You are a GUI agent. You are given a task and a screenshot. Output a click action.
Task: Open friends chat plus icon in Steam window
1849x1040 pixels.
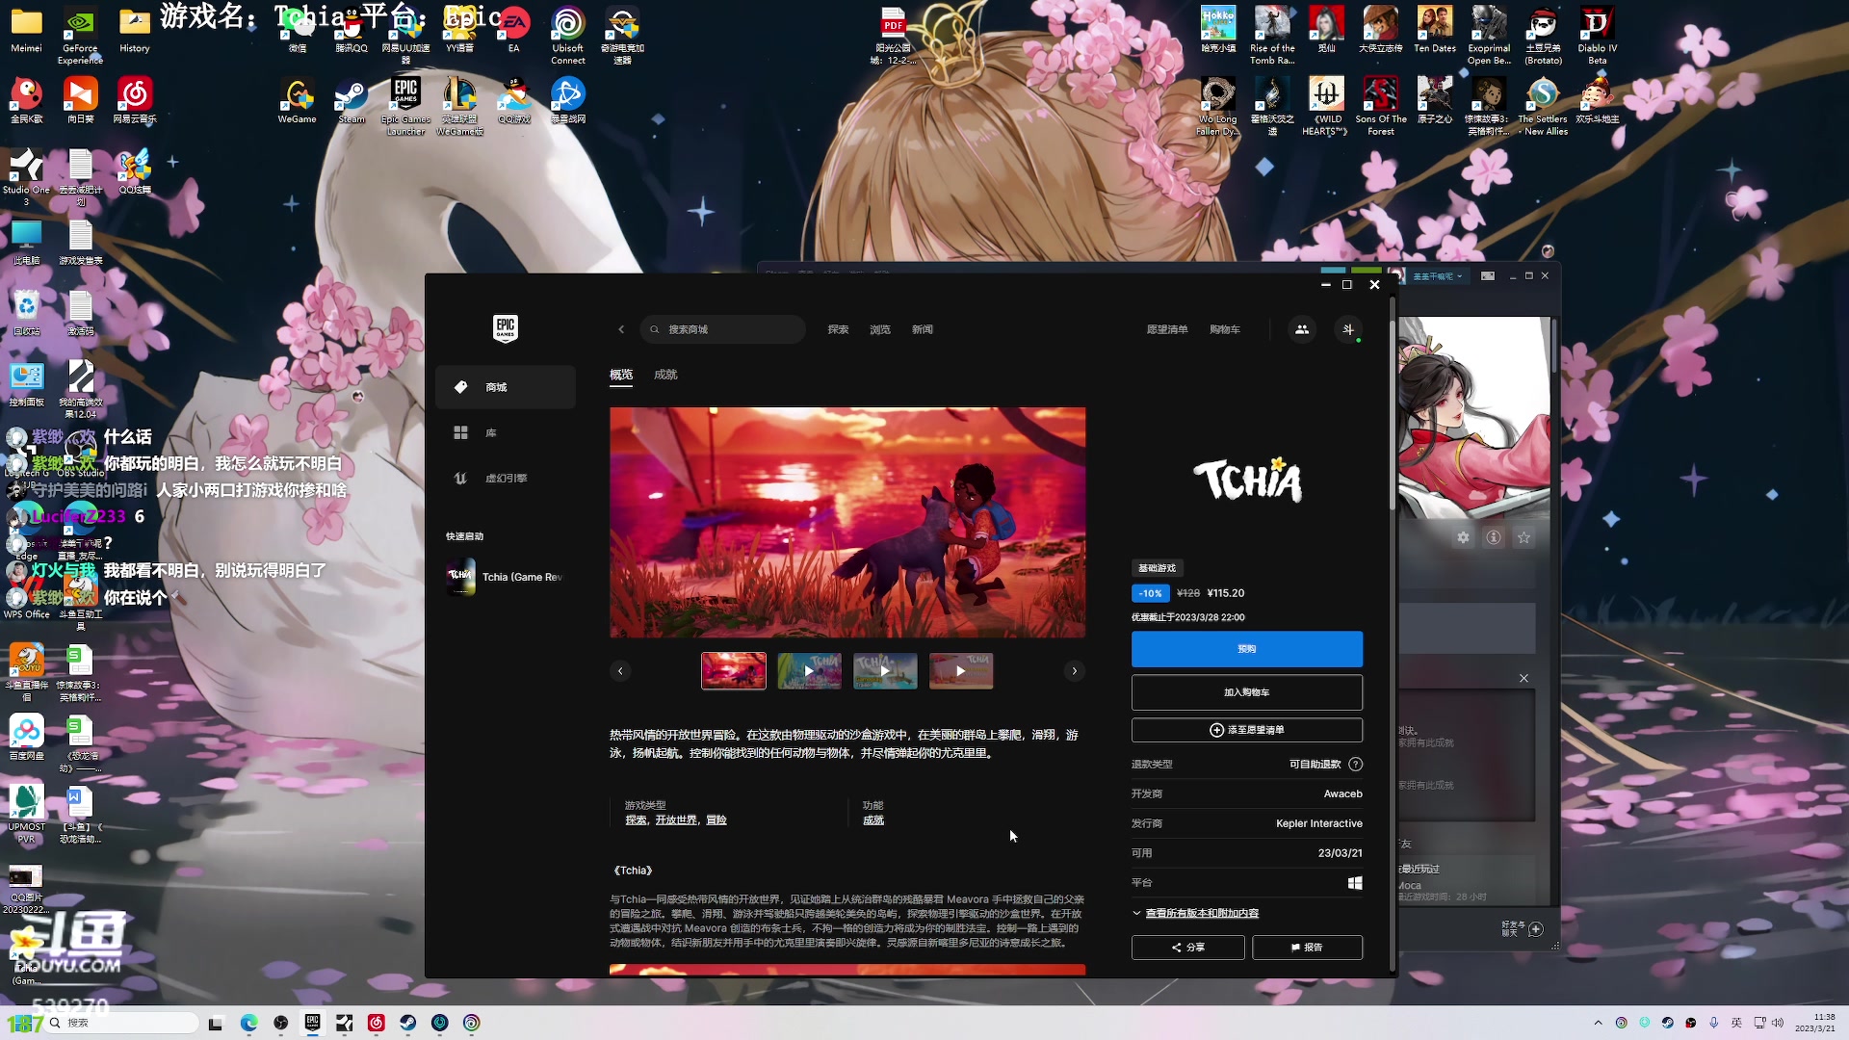pyautogui.click(x=1536, y=929)
